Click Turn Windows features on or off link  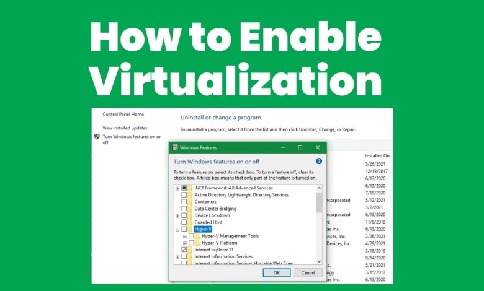132,139
